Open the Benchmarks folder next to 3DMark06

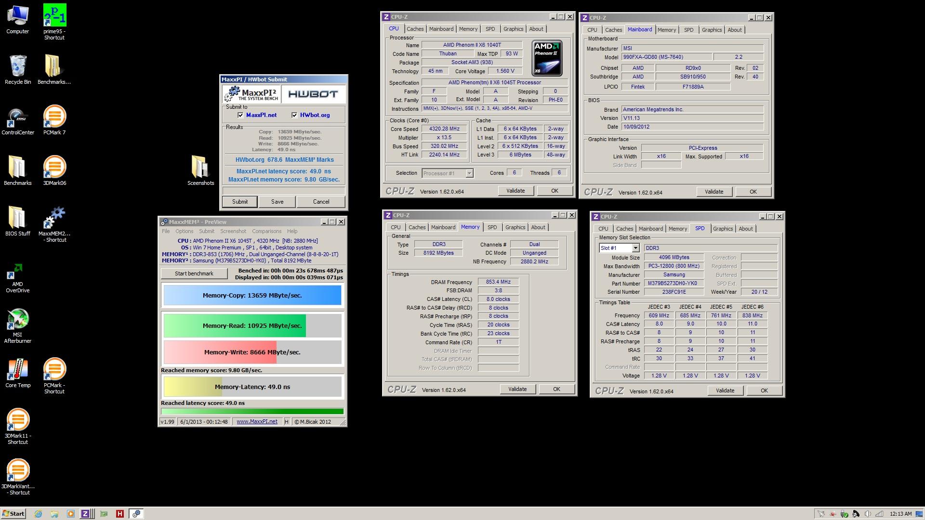(18, 170)
